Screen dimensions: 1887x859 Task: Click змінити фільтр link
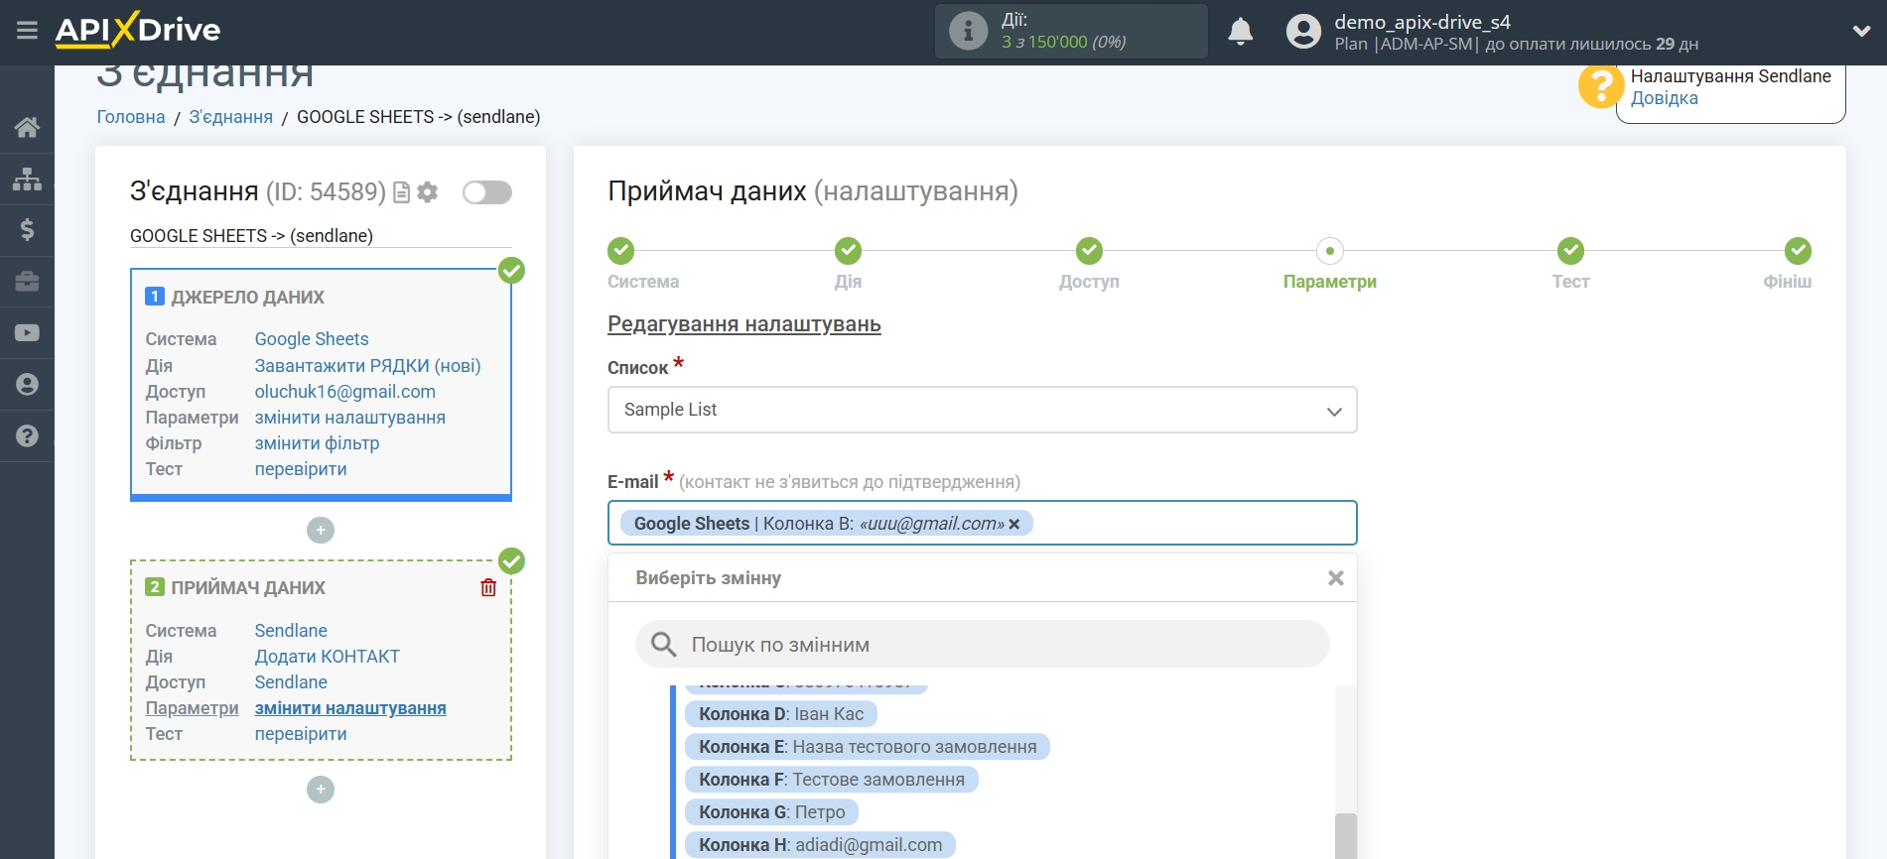(318, 443)
